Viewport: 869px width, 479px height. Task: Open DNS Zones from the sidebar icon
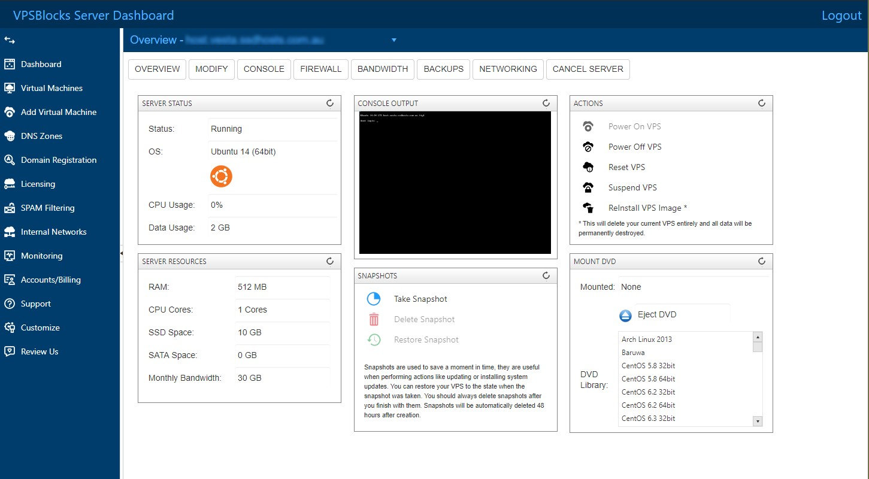click(x=10, y=136)
